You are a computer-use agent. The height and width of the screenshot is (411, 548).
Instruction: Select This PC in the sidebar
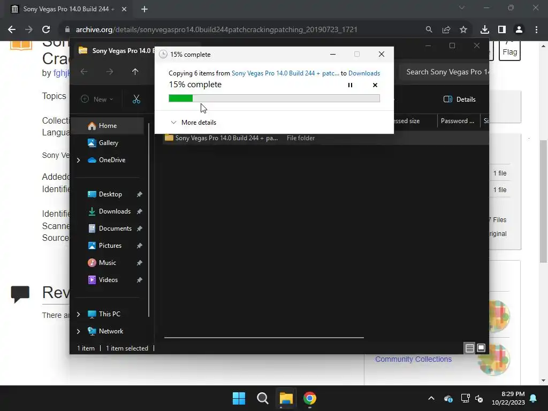pos(109,314)
